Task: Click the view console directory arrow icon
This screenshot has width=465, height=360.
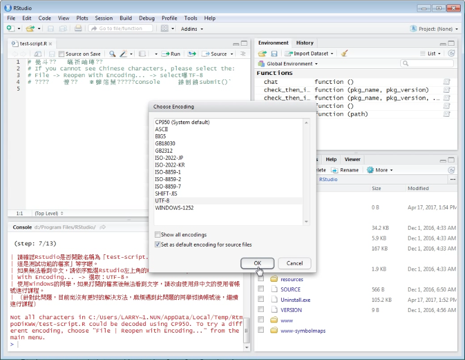Action: coord(103,227)
